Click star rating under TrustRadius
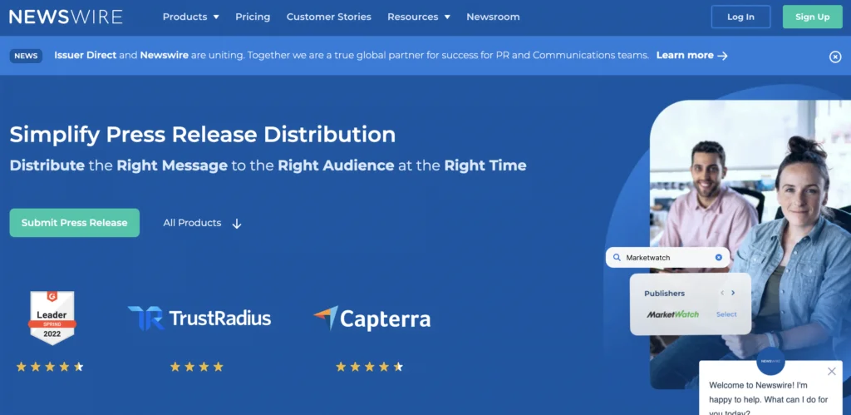Image resolution: width=851 pixels, height=415 pixels. pos(196,367)
